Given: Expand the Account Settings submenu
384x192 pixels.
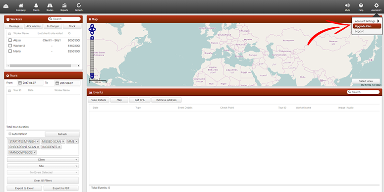Looking at the screenshot, I should tap(367, 21).
